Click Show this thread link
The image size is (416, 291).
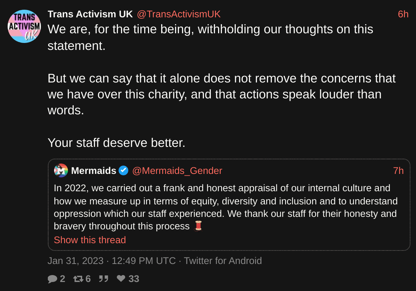pyautogui.click(x=90, y=240)
